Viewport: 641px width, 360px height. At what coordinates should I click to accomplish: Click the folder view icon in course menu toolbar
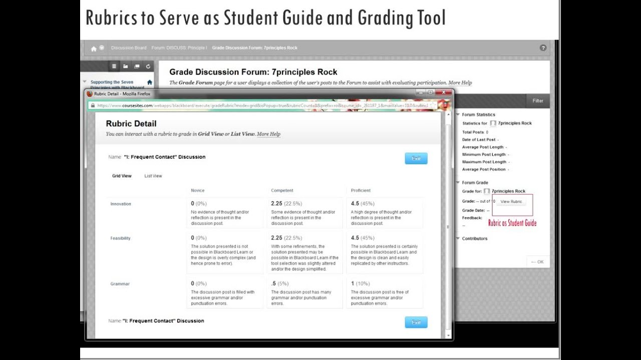(125, 66)
